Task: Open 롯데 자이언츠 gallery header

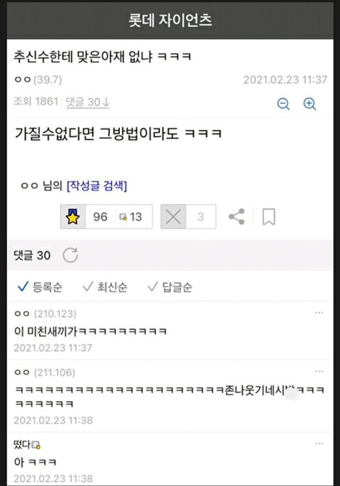Action: [x=170, y=20]
